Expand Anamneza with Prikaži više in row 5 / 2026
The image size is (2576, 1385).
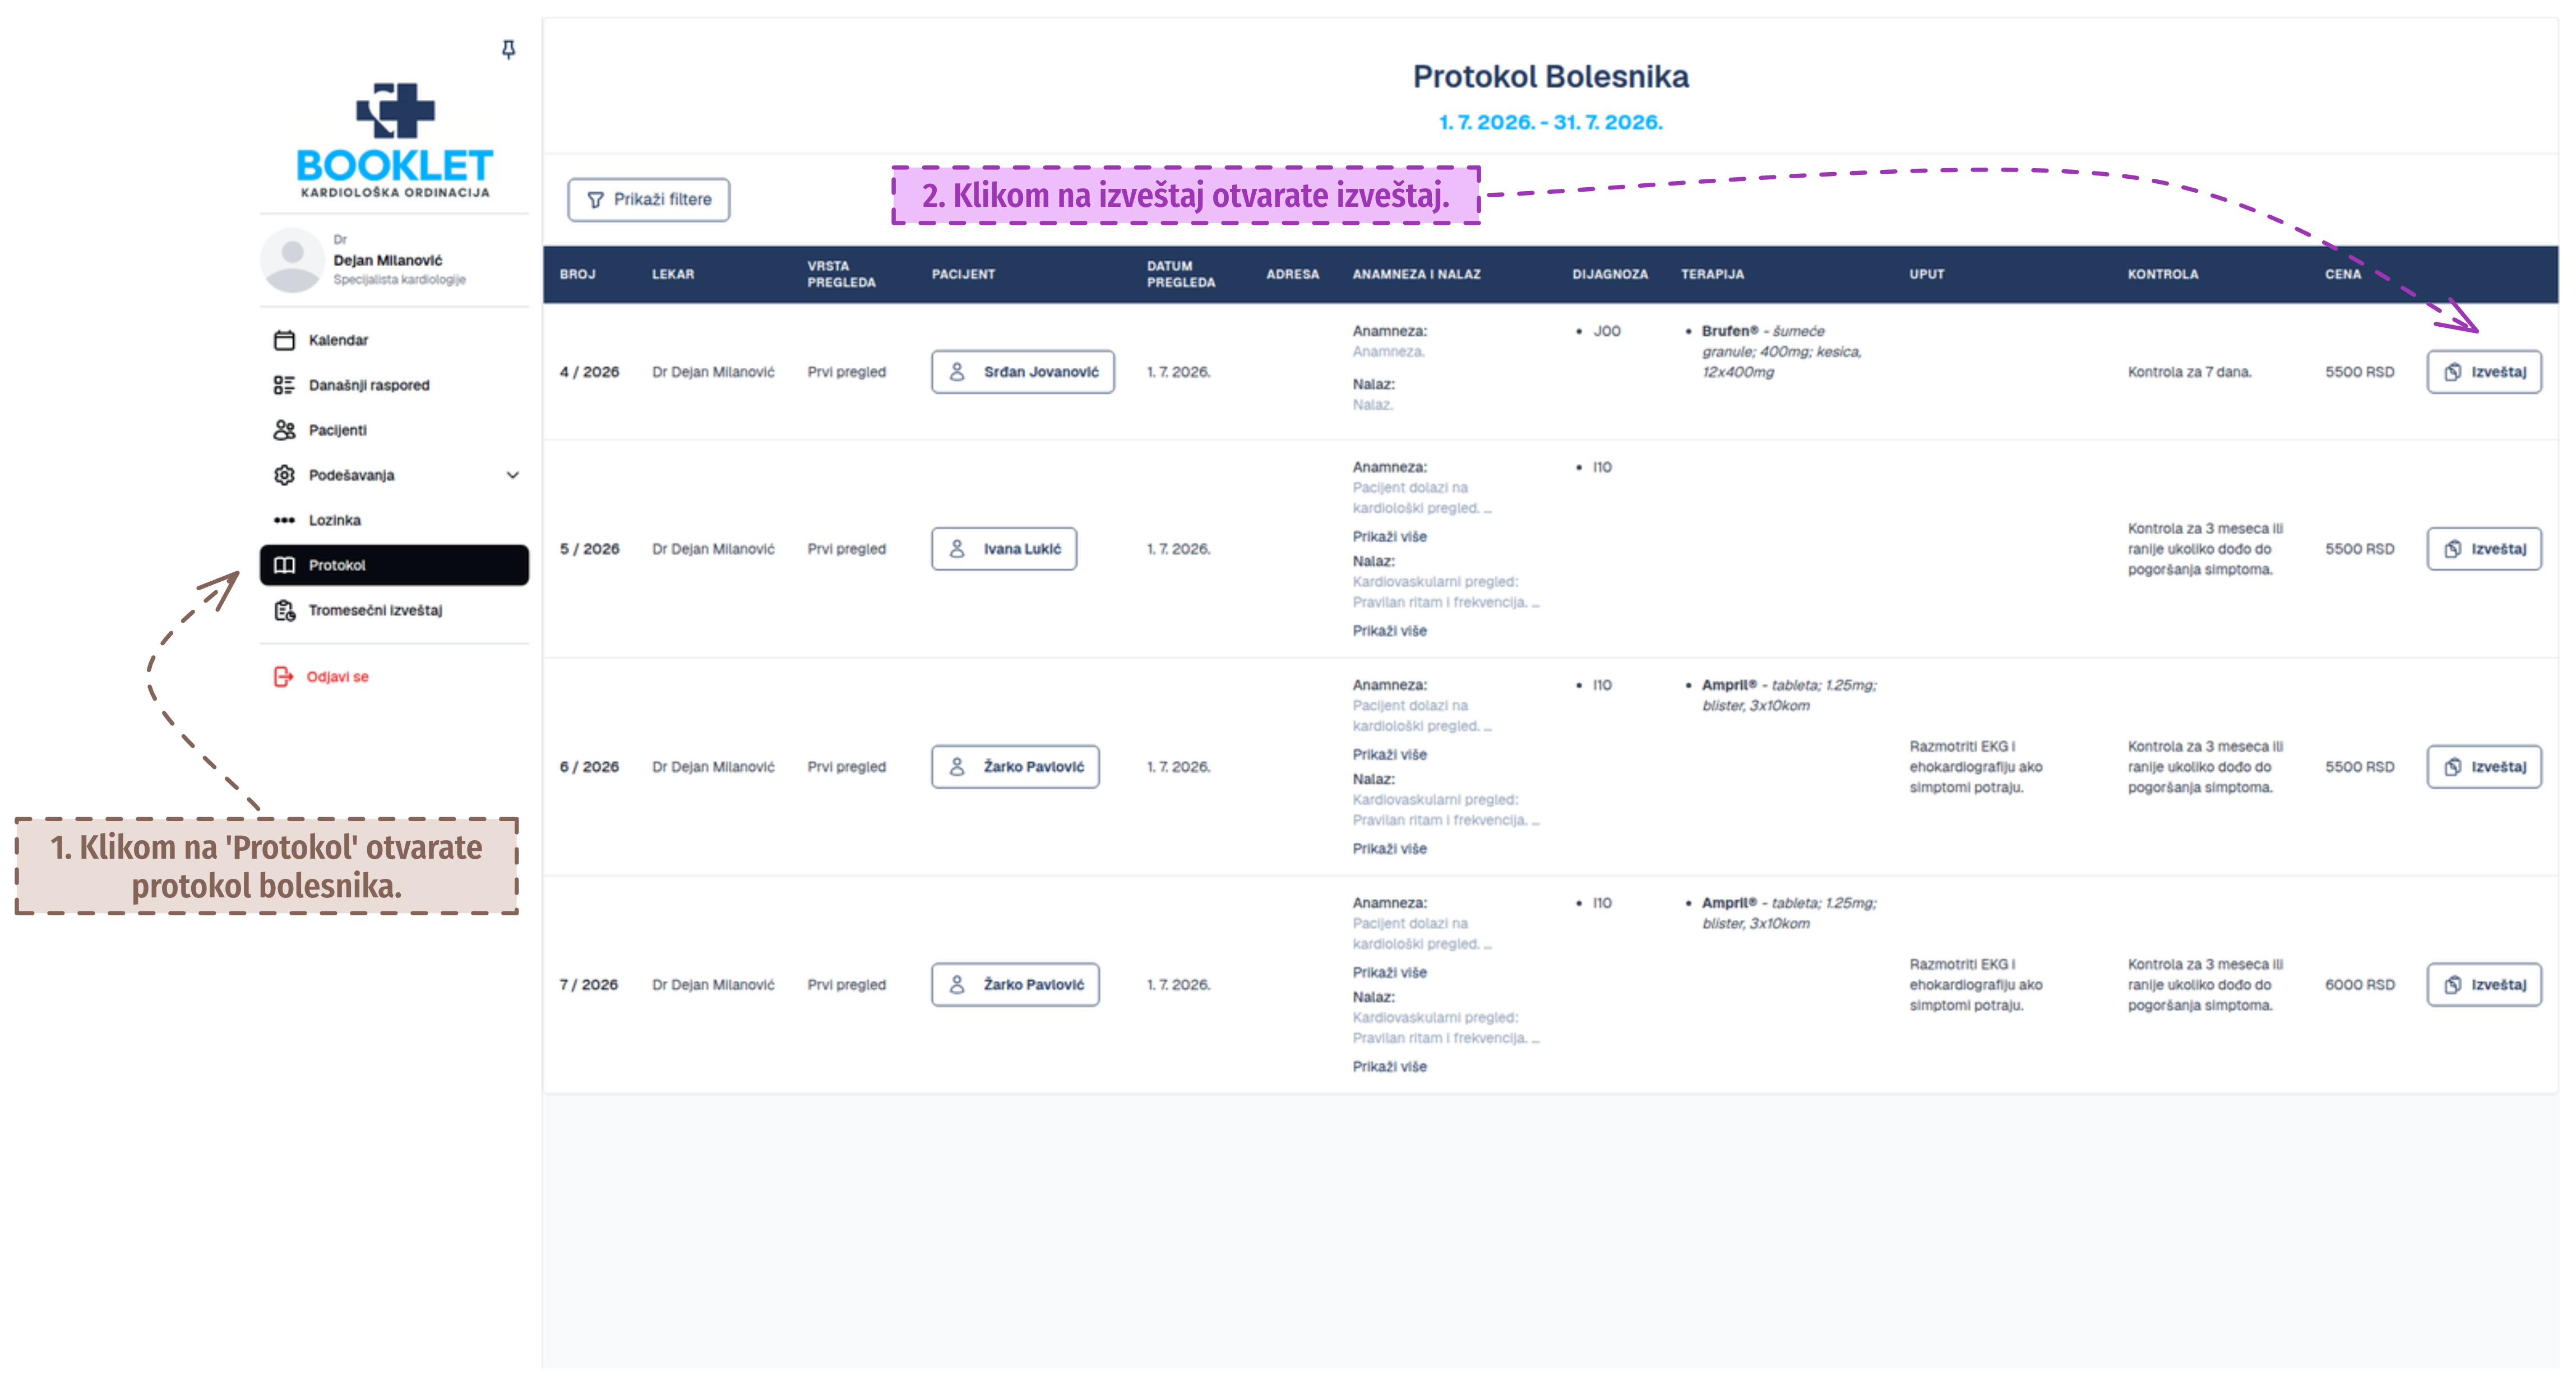(1389, 537)
